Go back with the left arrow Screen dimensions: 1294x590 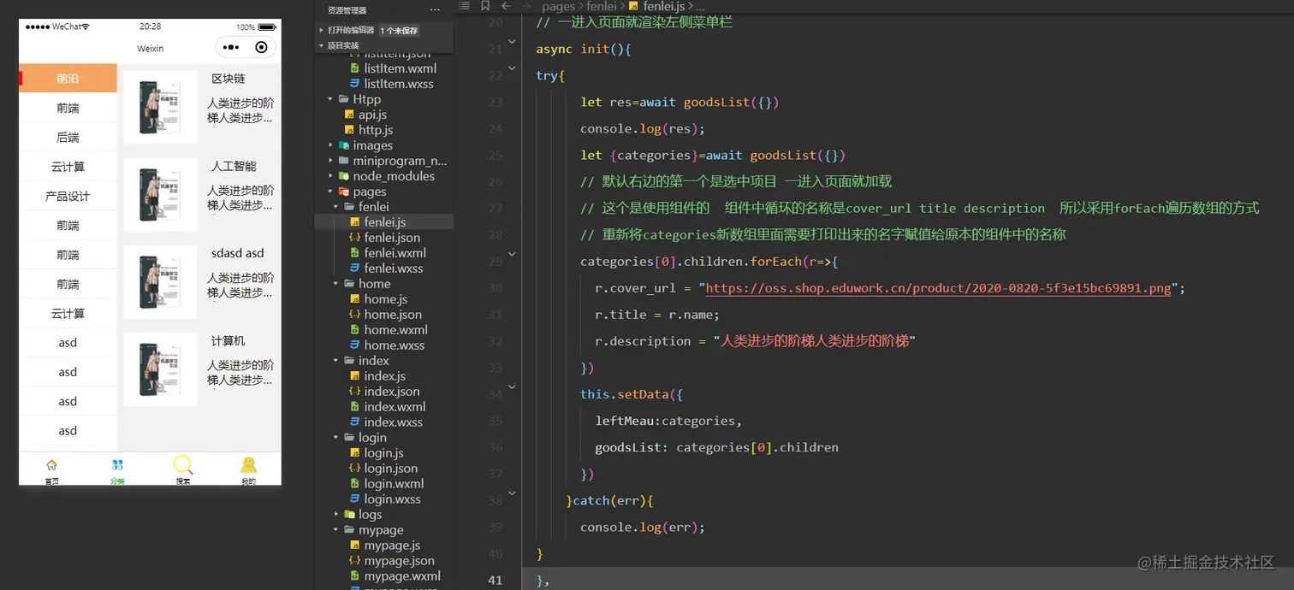coord(506,6)
